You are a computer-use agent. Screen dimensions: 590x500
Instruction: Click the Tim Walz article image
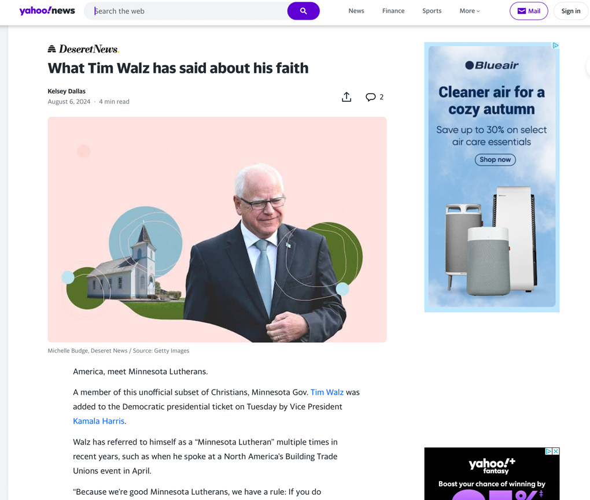(217, 229)
